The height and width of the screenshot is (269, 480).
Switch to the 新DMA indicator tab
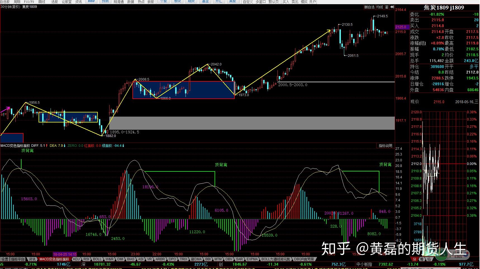tap(196, 259)
